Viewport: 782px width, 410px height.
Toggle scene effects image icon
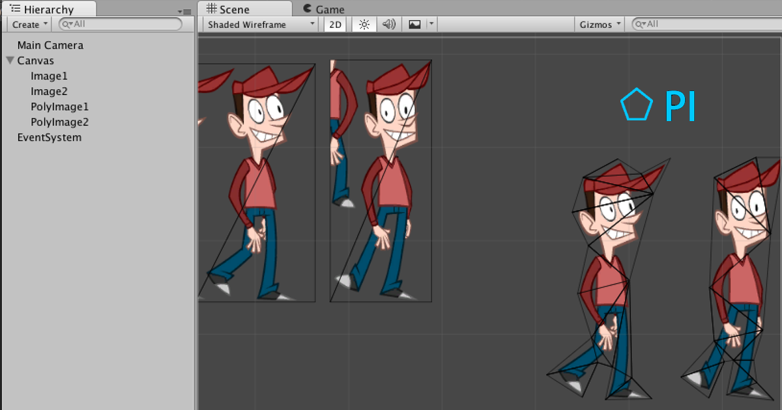pyautogui.click(x=414, y=24)
